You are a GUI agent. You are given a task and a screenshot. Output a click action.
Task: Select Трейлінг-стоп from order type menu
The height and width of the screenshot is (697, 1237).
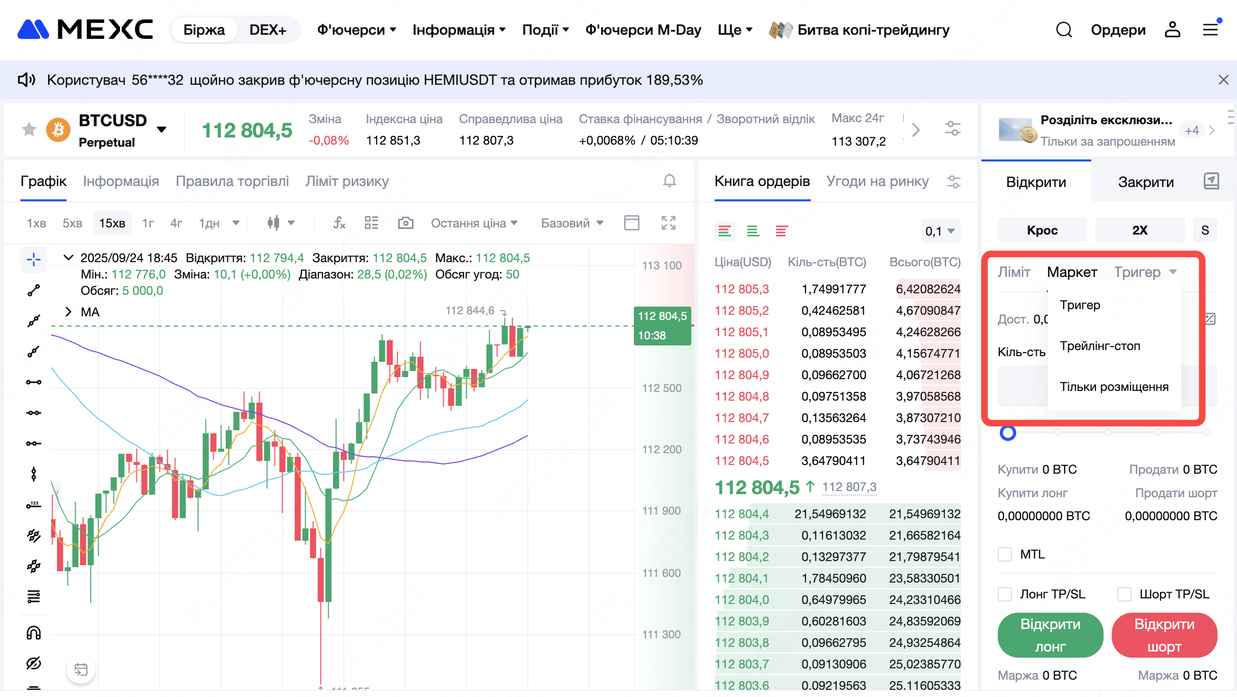[1099, 346]
